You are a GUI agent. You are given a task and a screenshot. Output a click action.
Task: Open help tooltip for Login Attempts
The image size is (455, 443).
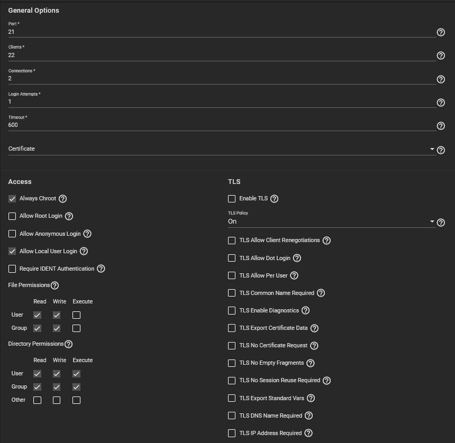click(x=441, y=103)
